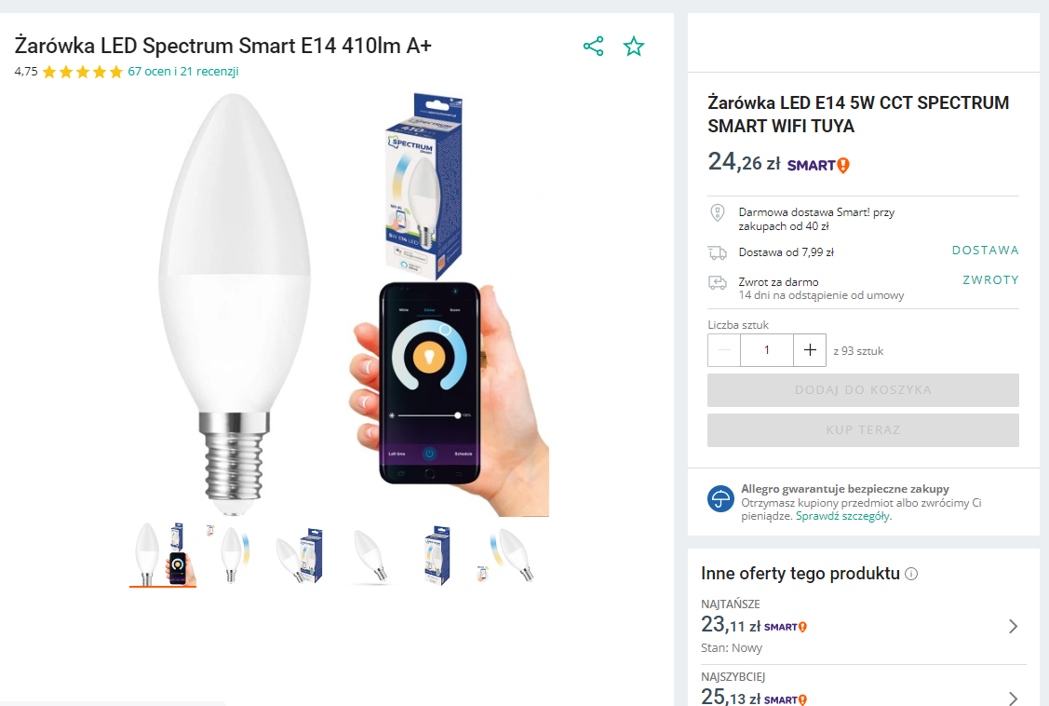1049x706 pixels.
Task: Expand the Najszybciej offer chevron
Action: [1013, 698]
